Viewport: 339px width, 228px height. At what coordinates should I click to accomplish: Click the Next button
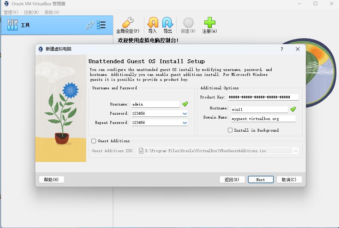261,180
